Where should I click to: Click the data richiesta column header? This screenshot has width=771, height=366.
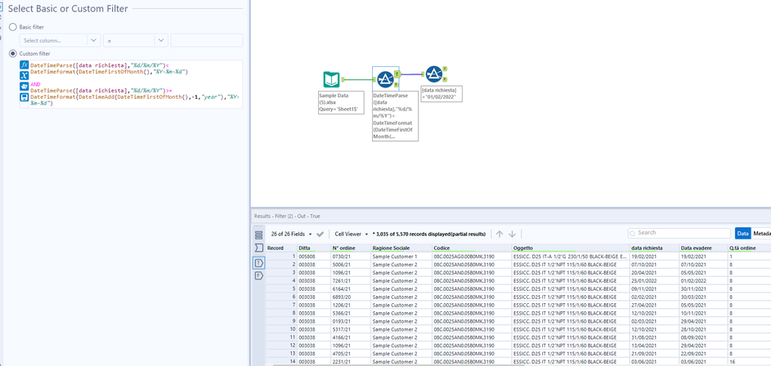click(654, 248)
